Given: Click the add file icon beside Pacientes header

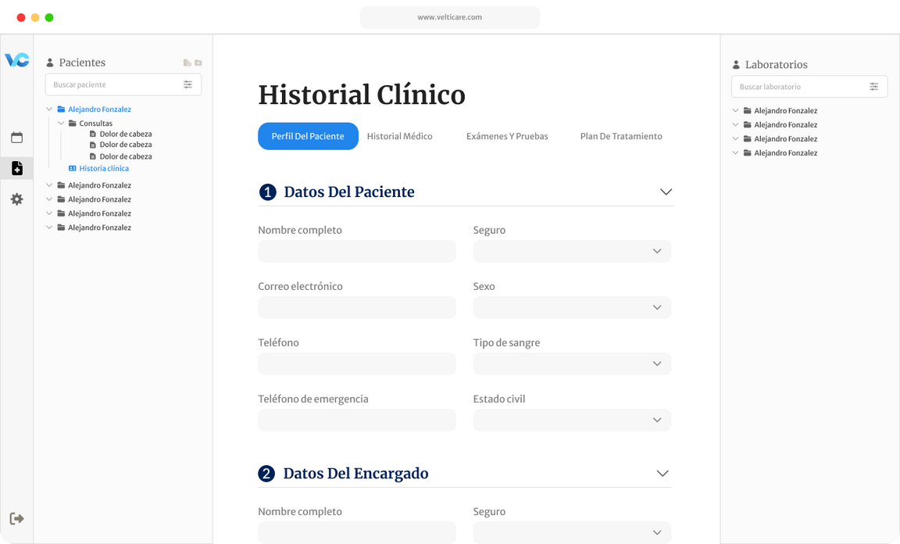Looking at the screenshot, I should tap(187, 63).
